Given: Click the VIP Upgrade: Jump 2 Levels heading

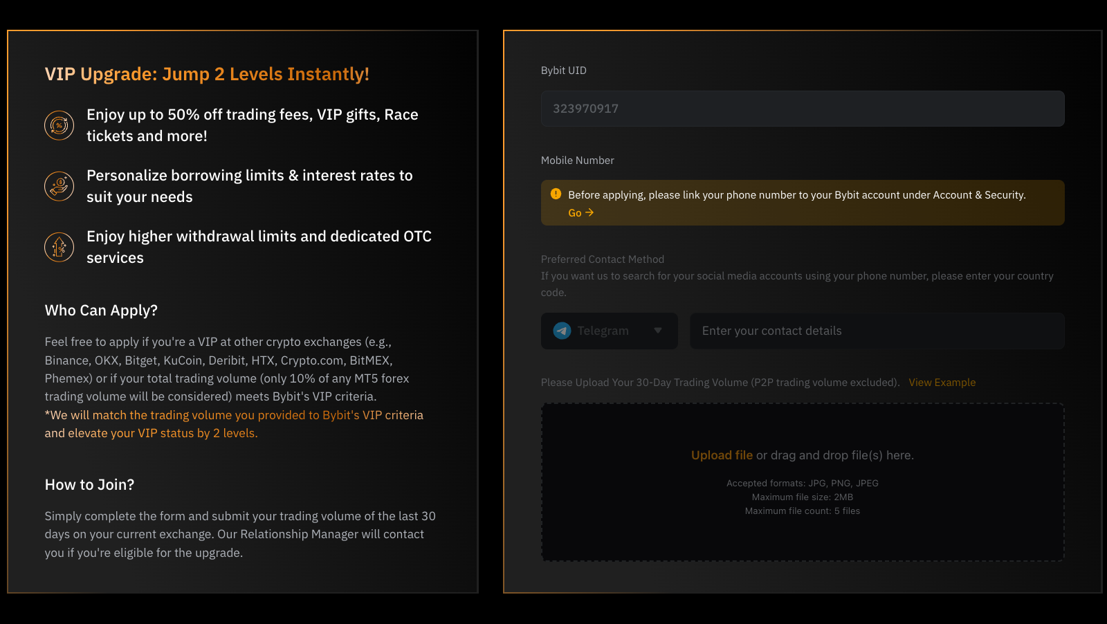Looking at the screenshot, I should pos(207,74).
